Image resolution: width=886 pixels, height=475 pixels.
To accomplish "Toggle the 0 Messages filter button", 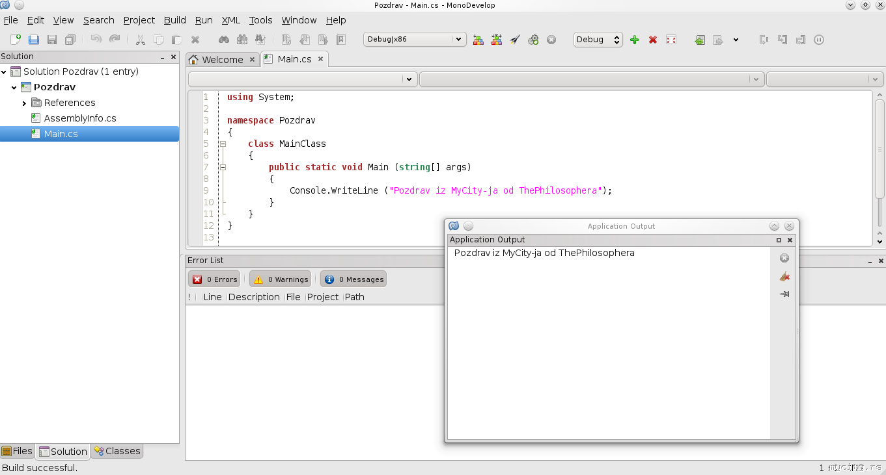I will click(x=353, y=279).
